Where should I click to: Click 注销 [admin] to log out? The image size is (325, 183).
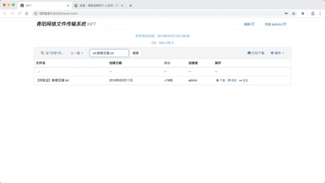[x=275, y=24]
